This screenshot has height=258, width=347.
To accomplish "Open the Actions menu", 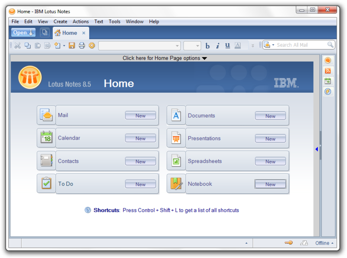I will [x=81, y=21].
